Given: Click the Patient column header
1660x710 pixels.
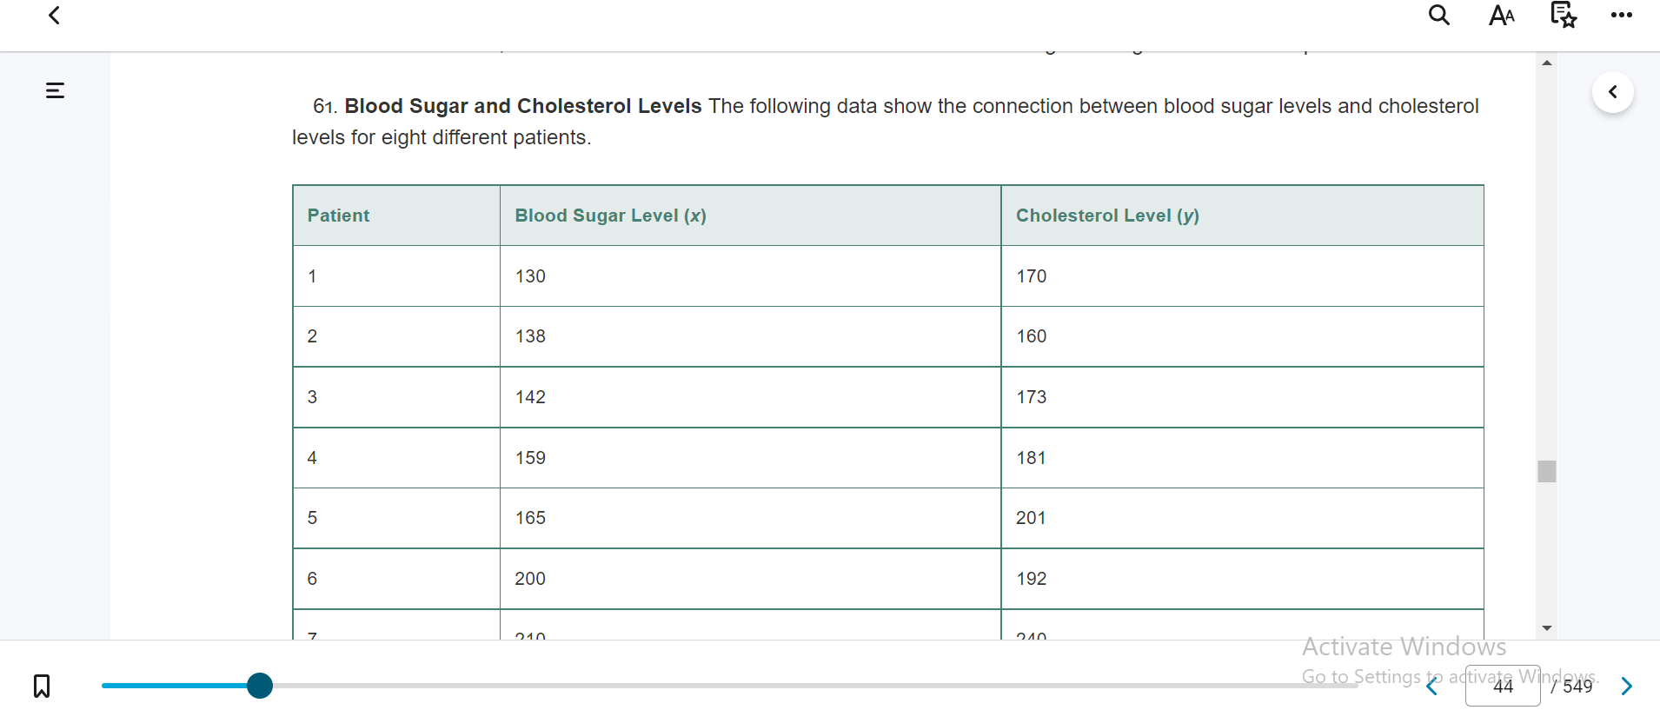Looking at the screenshot, I should [x=338, y=215].
